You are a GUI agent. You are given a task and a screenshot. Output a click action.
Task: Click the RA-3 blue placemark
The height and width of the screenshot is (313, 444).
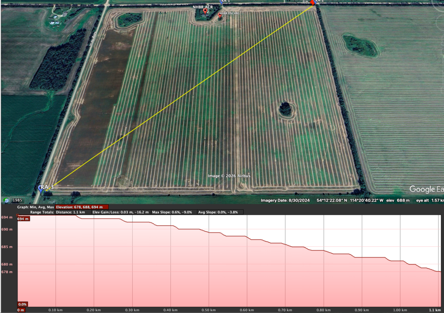tap(42, 188)
